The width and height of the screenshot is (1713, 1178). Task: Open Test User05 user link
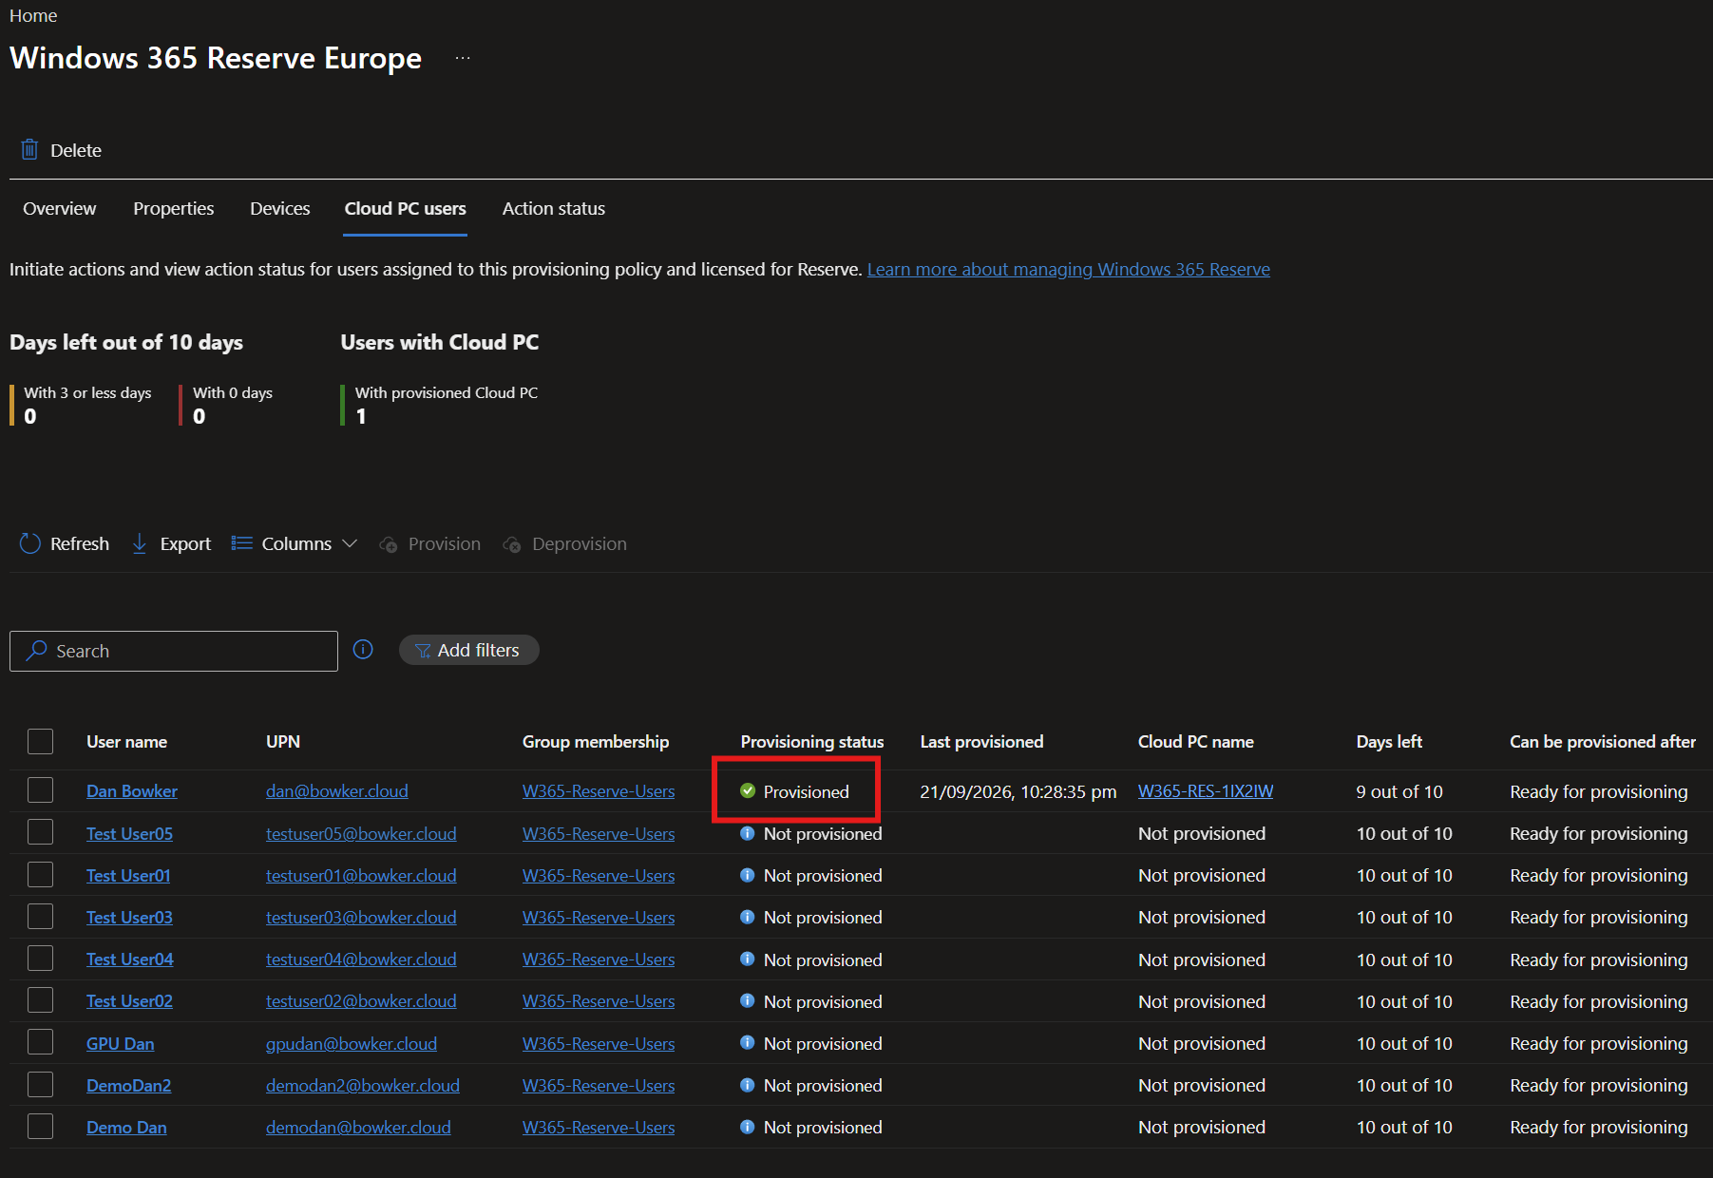[x=130, y=833]
